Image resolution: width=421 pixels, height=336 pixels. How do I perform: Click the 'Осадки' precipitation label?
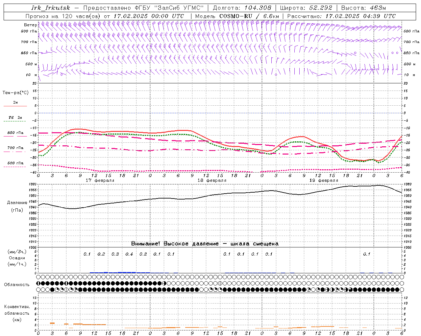tap(17, 258)
